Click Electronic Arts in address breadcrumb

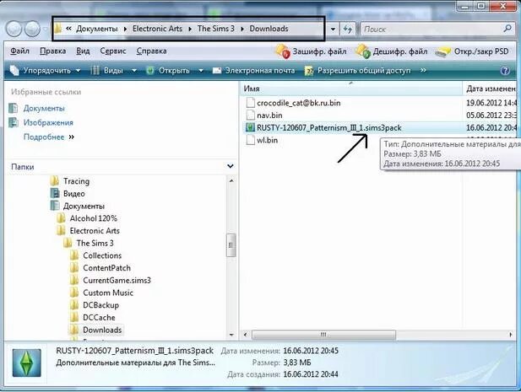point(158,29)
